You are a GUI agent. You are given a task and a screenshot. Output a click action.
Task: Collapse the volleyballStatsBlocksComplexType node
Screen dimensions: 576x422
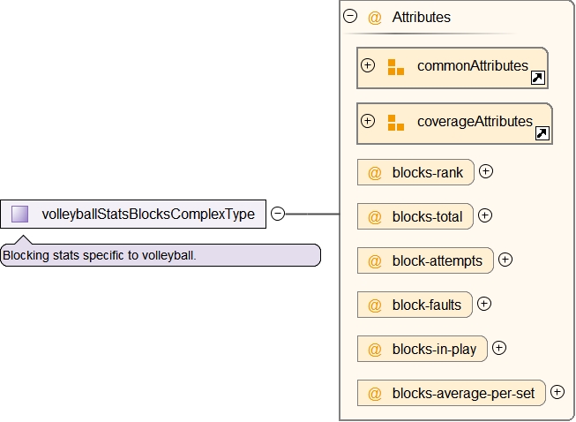pos(278,214)
